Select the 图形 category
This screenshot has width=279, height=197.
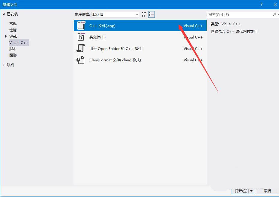coord(13,55)
